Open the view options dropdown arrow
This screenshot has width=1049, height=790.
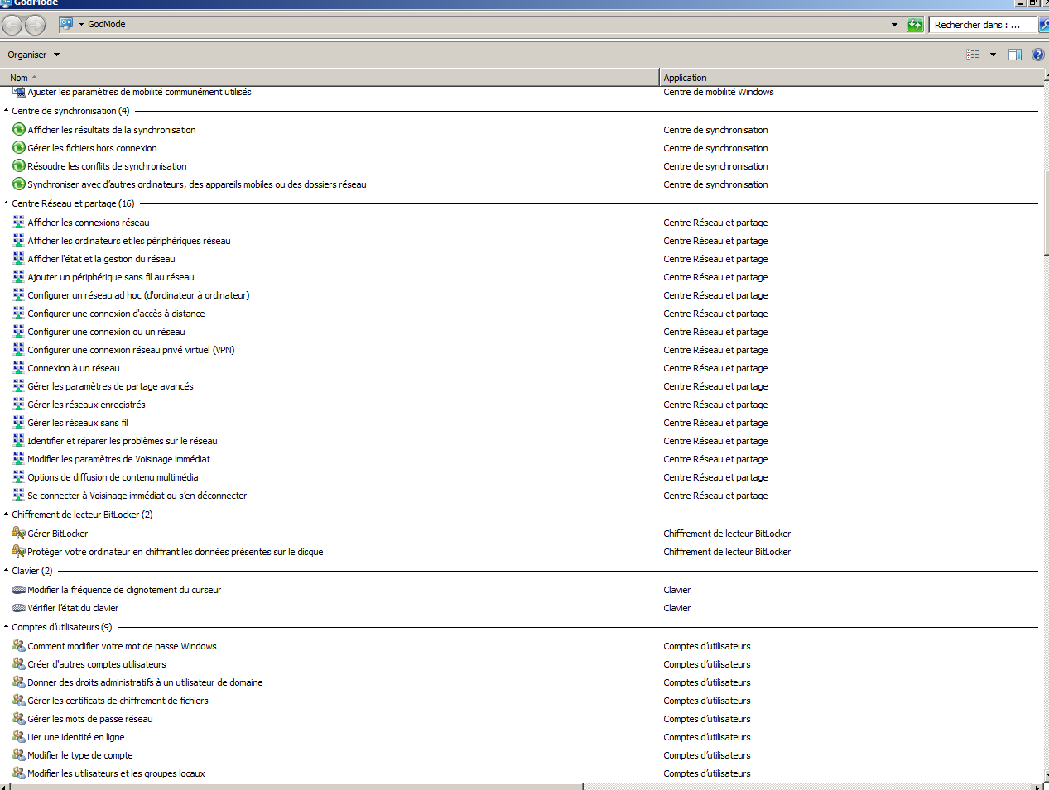coord(993,55)
